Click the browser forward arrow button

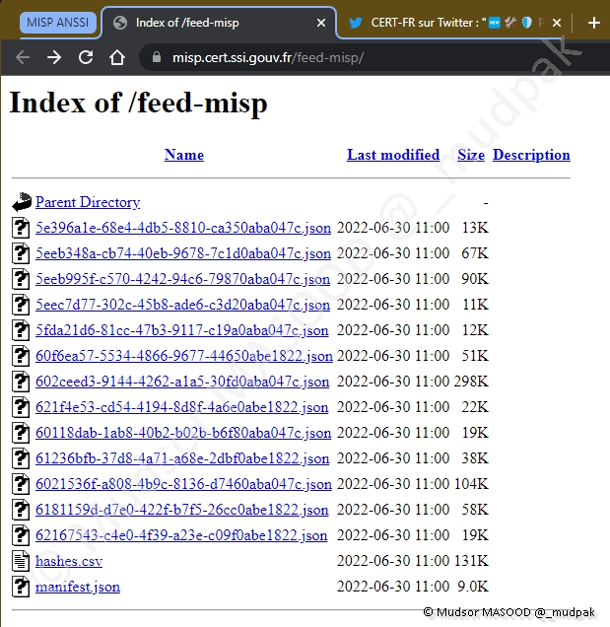pos(54,57)
